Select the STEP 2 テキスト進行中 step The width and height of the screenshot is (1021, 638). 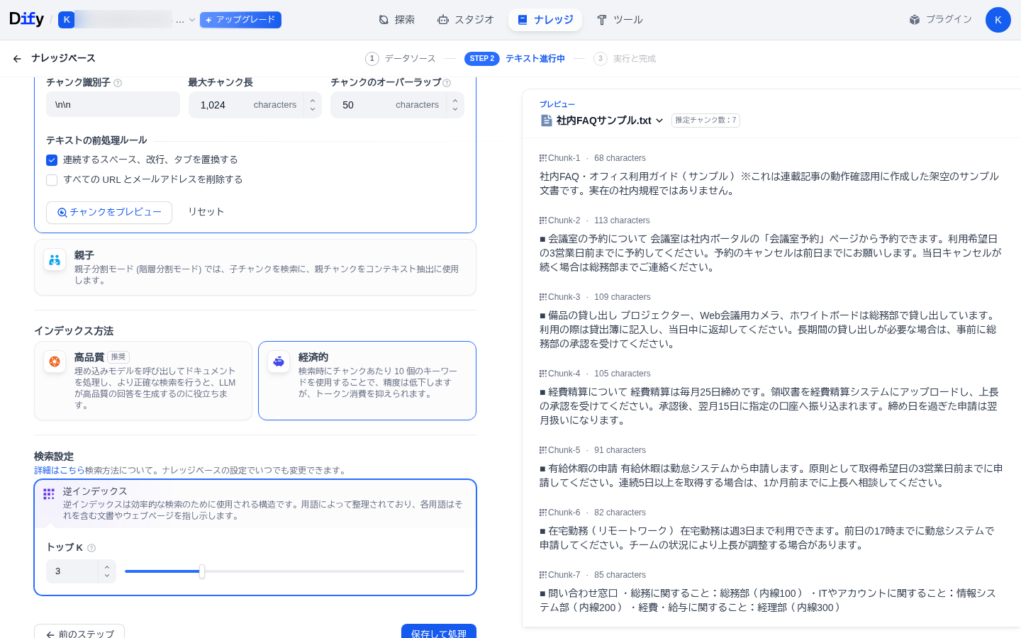pyautogui.click(x=515, y=59)
